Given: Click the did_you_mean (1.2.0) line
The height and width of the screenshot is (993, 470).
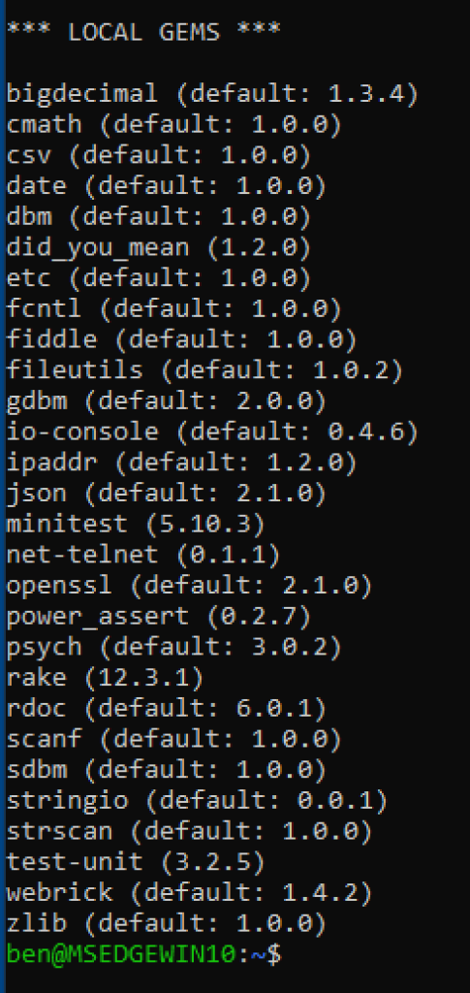Looking at the screenshot, I should [159, 248].
